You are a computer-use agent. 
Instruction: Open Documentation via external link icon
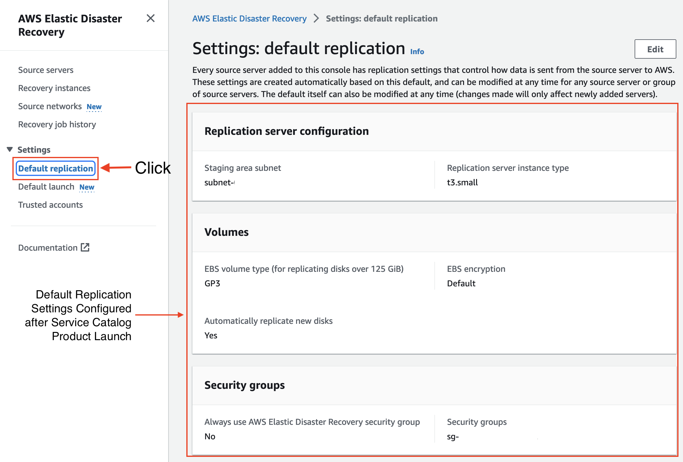[x=85, y=247]
